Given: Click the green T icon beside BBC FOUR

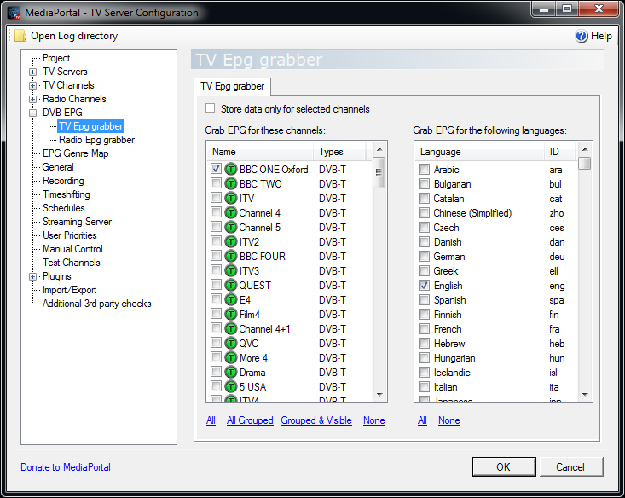Looking at the screenshot, I should click(231, 256).
